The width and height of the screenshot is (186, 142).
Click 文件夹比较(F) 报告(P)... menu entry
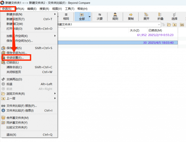22,106
